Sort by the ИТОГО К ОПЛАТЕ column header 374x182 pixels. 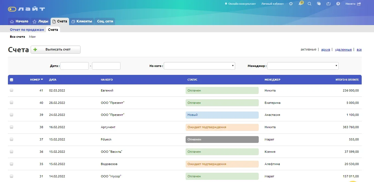click(347, 80)
